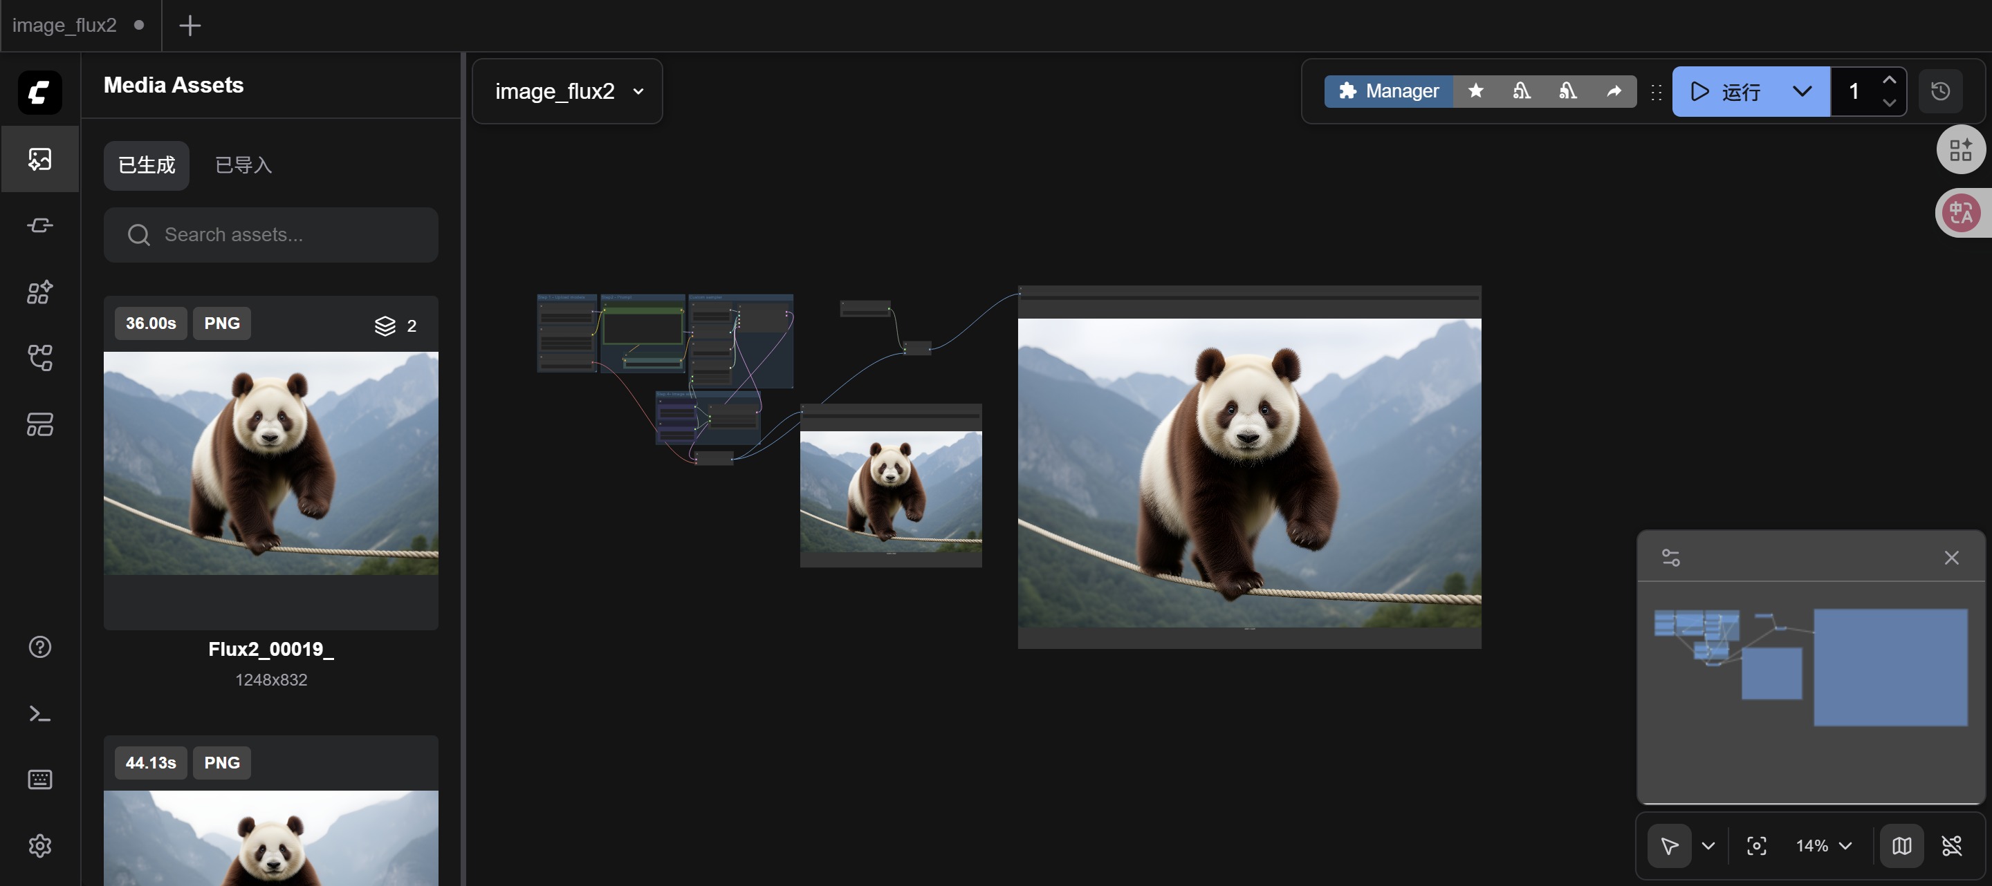Click the fit view focus icon
1992x886 pixels.
click(1756, 846)
